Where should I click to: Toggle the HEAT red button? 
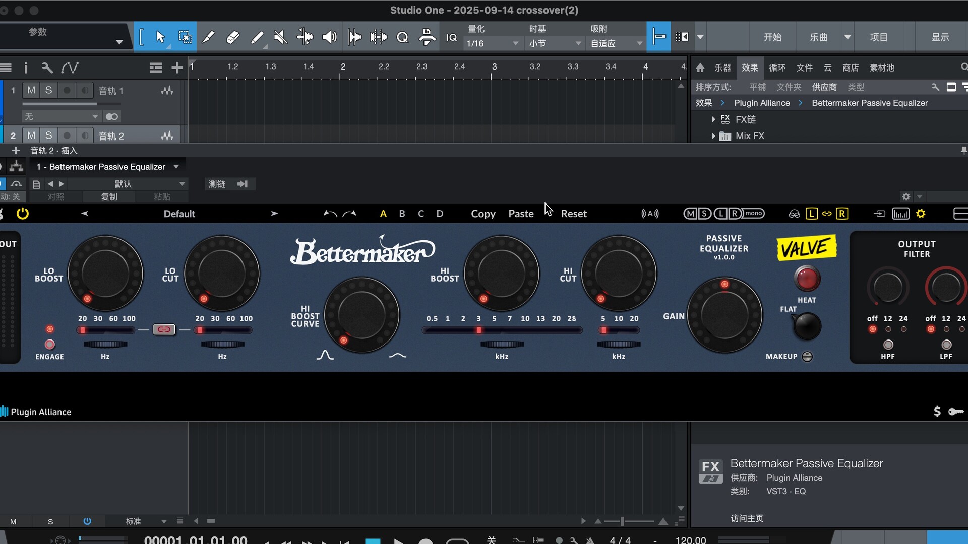[807, 279]
